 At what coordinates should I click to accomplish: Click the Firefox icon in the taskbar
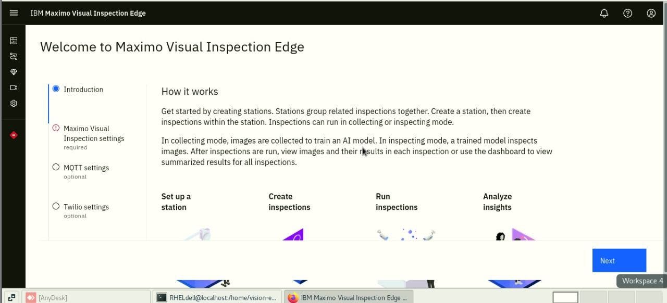(x=293, y=297)
